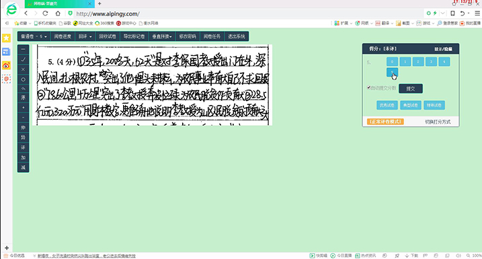Click the 修改密码 menu item
This screenshot has height=259, width=482.
(x=188, y=36)
